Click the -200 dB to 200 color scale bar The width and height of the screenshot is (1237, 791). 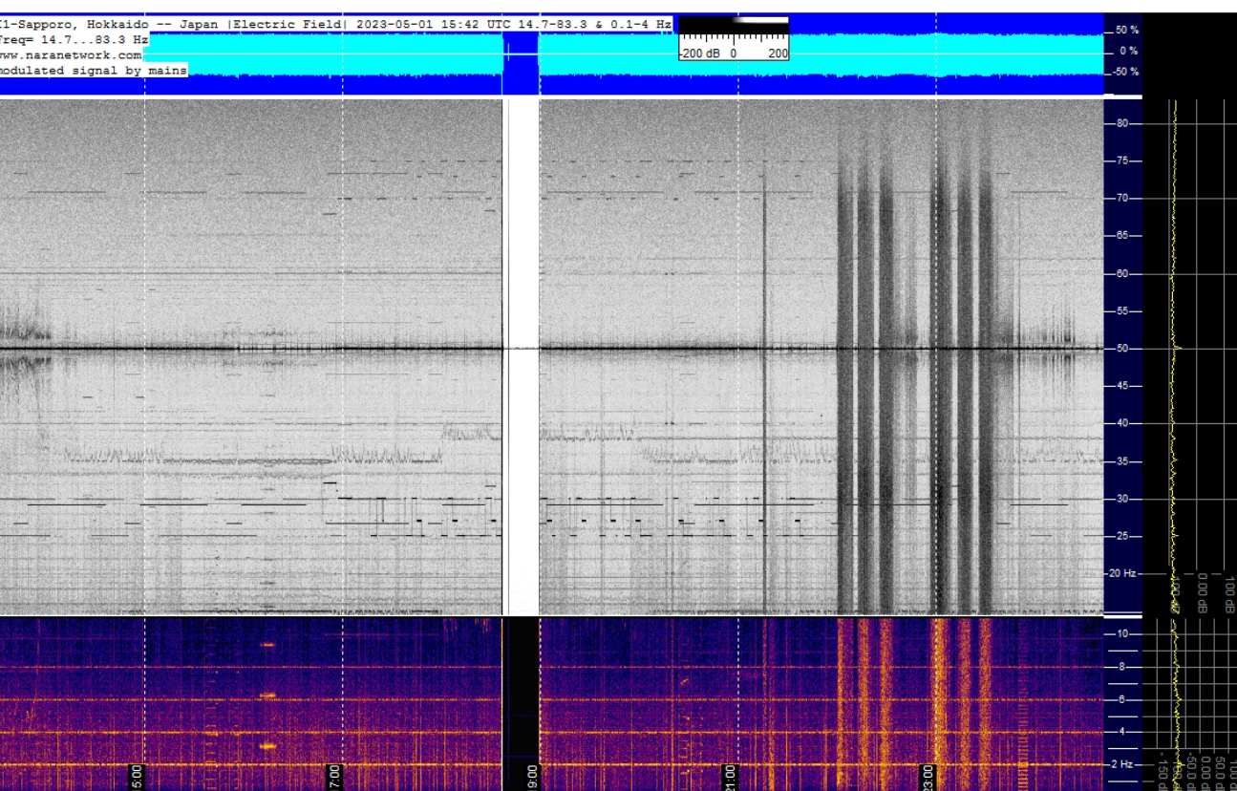[734, 38]
